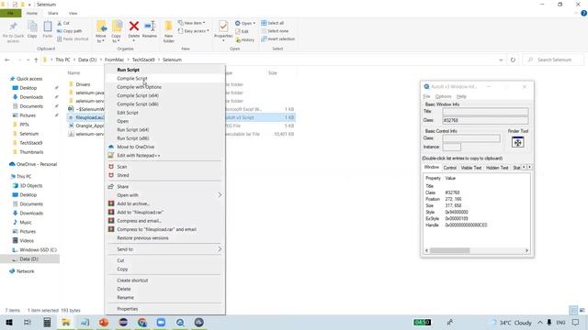Click the Properties icon in ribbon
Screen dimensions: 588x330
(223, 27)
